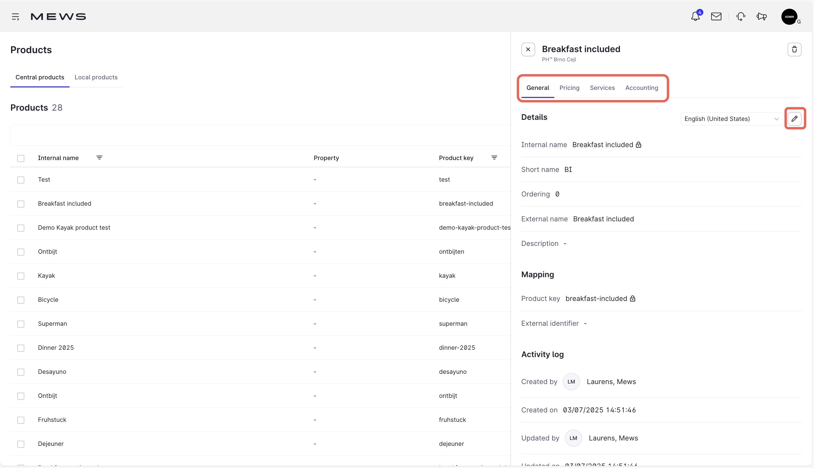Click the dinner-2025 product key cell

[457, 347]
